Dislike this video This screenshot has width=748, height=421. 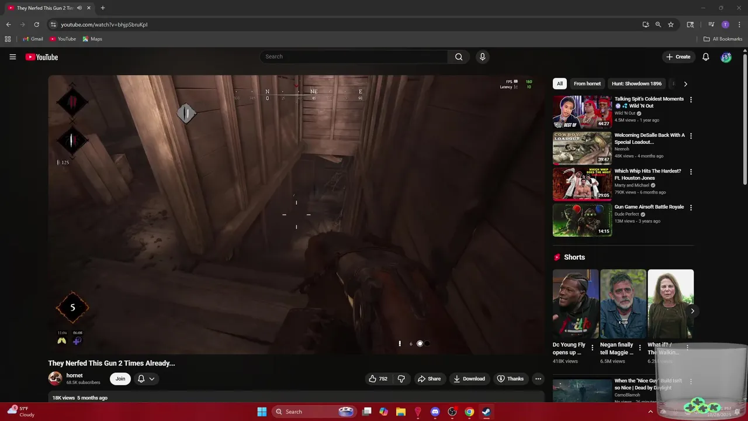(401, 379)
